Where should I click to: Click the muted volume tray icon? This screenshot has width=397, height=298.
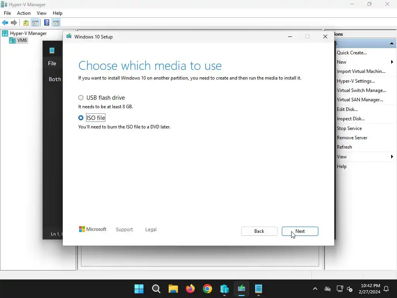(x=350, y=289)
